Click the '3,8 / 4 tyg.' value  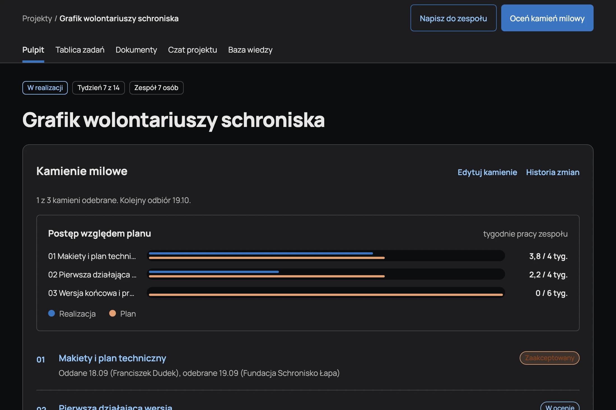(x=548, y=256)
